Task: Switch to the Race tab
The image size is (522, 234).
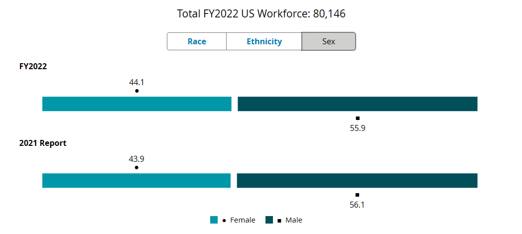Action: pyautogui.click(x=197, y=42)
